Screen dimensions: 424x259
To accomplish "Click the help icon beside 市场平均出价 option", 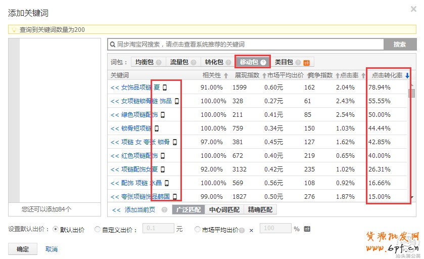I will pyautogui.click(x=242, y=230).
